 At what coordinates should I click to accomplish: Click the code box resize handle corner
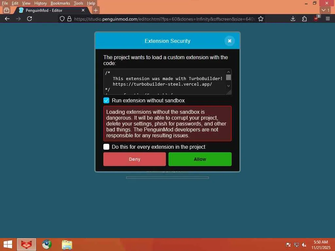click(229, 92)
